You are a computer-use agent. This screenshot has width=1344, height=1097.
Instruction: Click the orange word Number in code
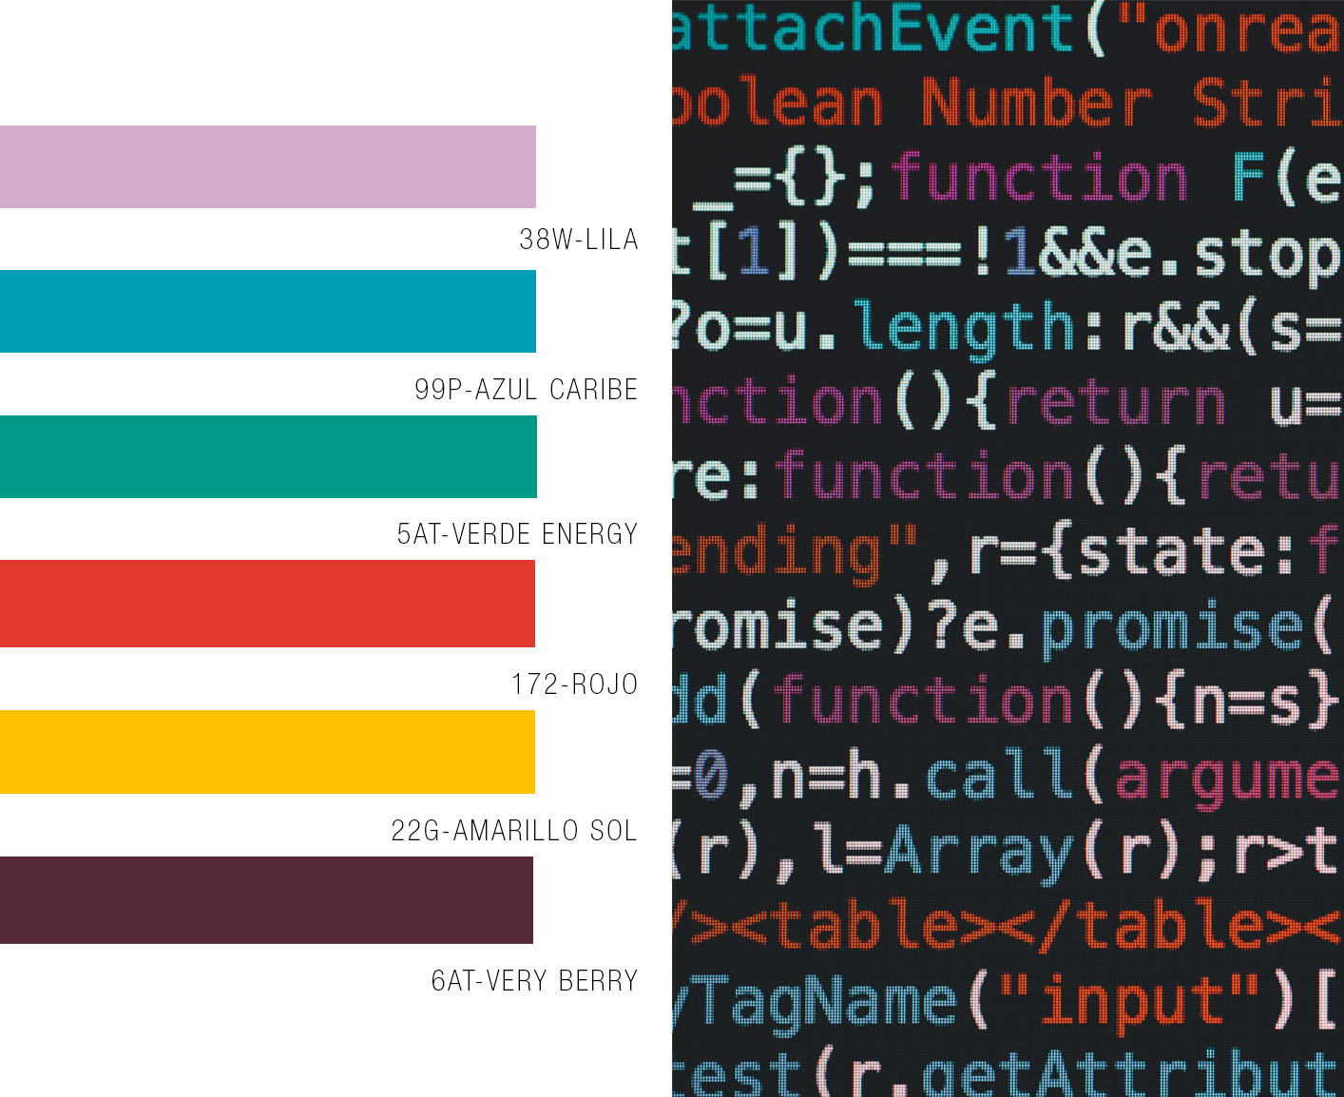[1036, 103]
